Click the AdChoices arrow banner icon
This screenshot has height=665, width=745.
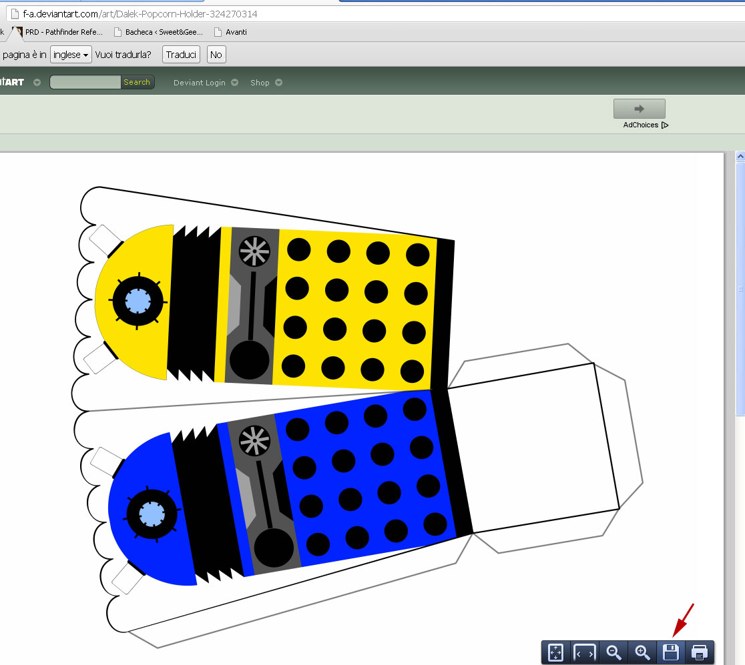tap(639, 107)
